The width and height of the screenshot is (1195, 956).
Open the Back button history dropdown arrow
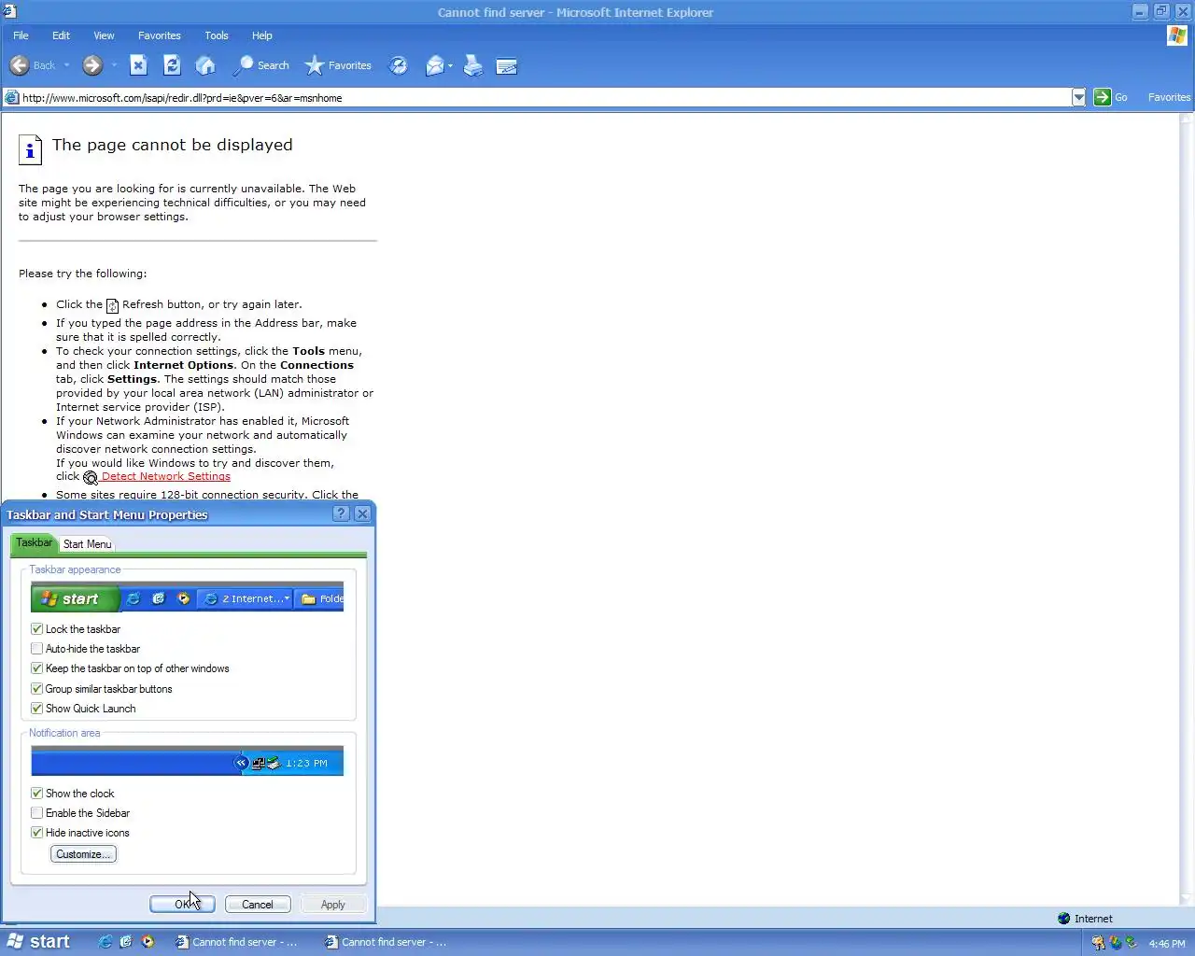[x=65, y=65]
